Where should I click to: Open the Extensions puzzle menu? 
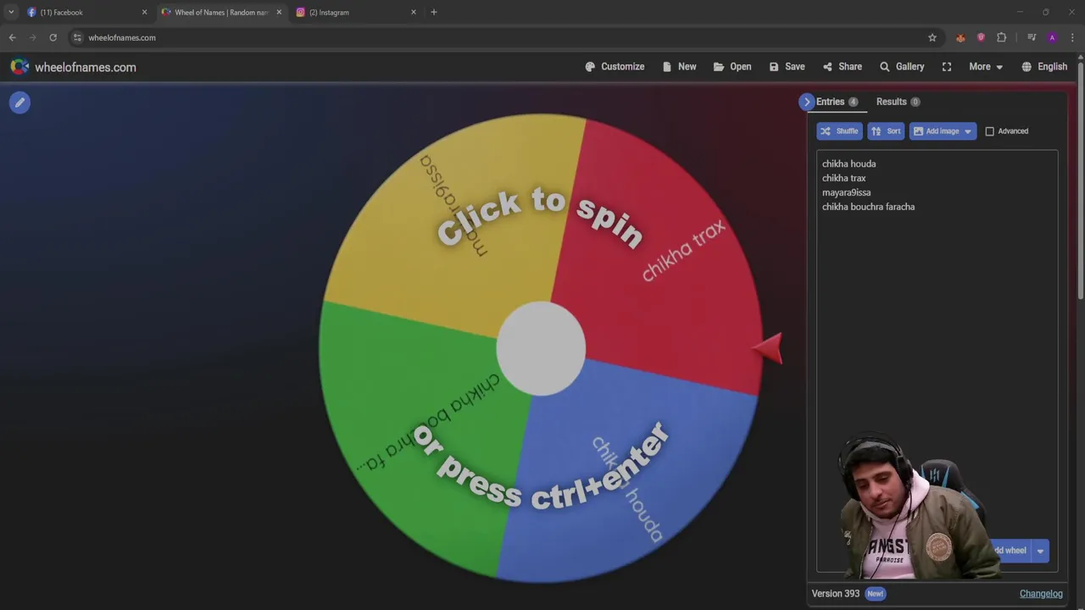1001,37
